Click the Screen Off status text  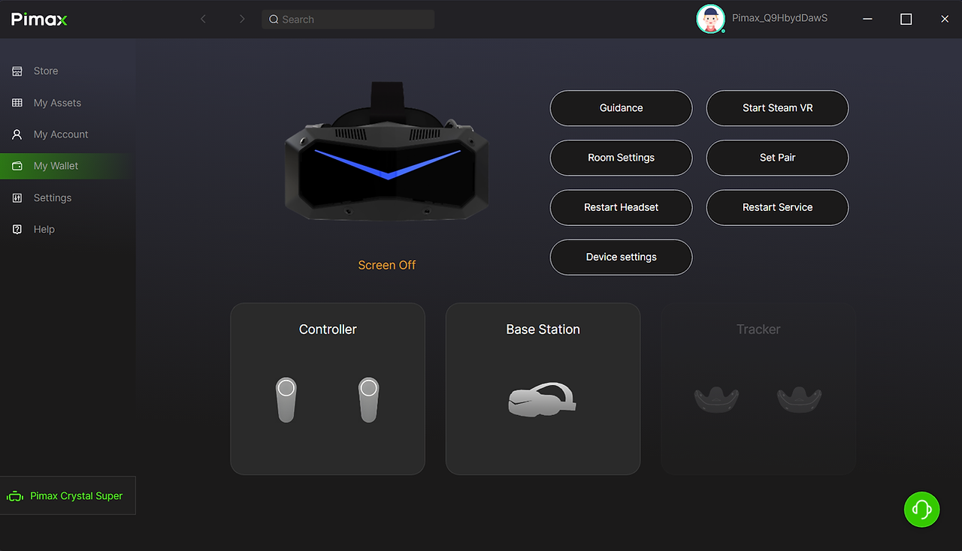387,265
